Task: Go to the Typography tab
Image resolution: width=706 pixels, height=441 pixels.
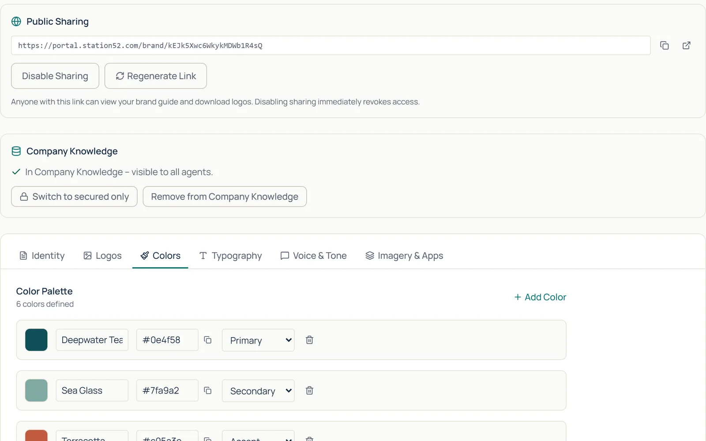Action: coord(230,256)
